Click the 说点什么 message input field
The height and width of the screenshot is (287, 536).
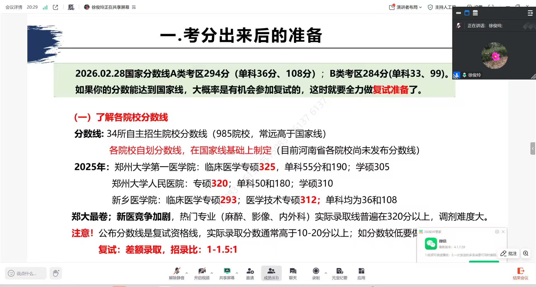point(26,273)
